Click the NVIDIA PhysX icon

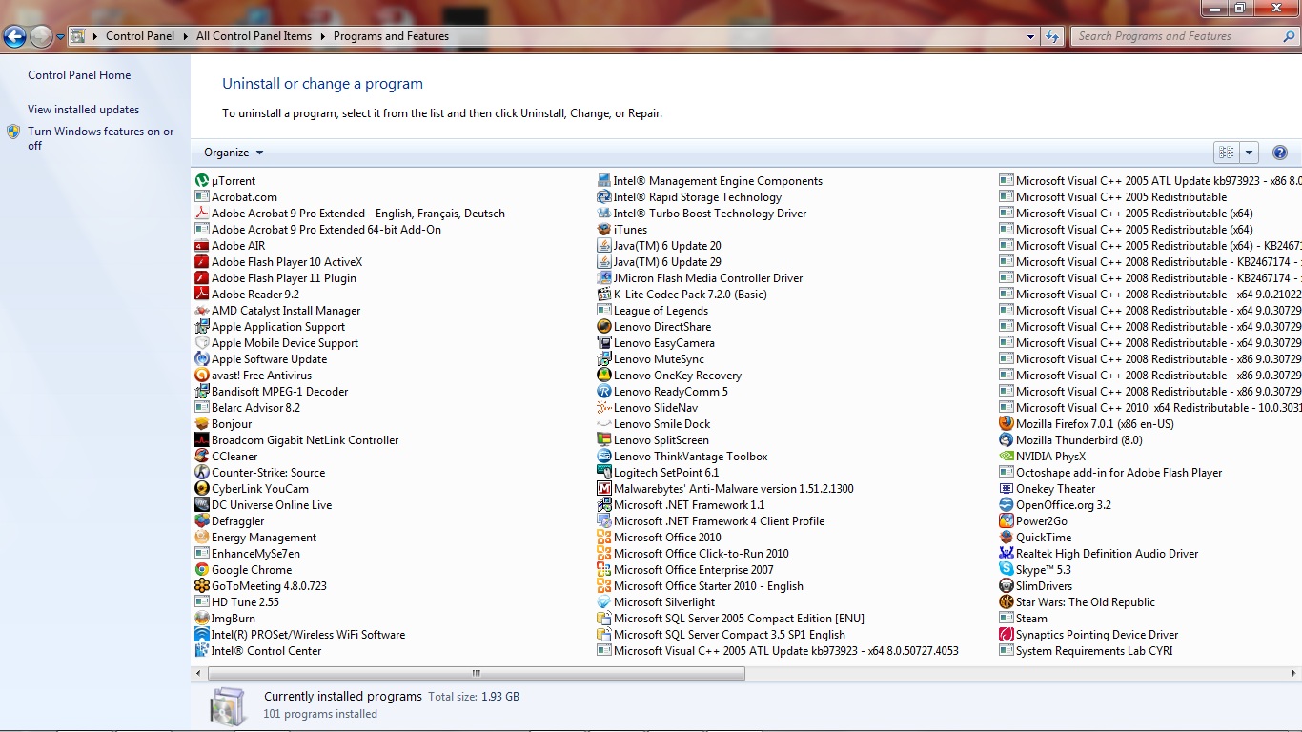click(x=1007, y=457)
